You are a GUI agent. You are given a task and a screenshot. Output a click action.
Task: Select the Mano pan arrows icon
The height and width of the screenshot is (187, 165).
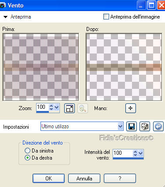tap(131, 108)
